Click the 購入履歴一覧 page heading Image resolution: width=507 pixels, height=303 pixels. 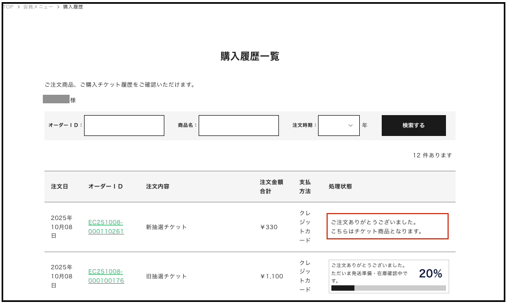[250, 56]
